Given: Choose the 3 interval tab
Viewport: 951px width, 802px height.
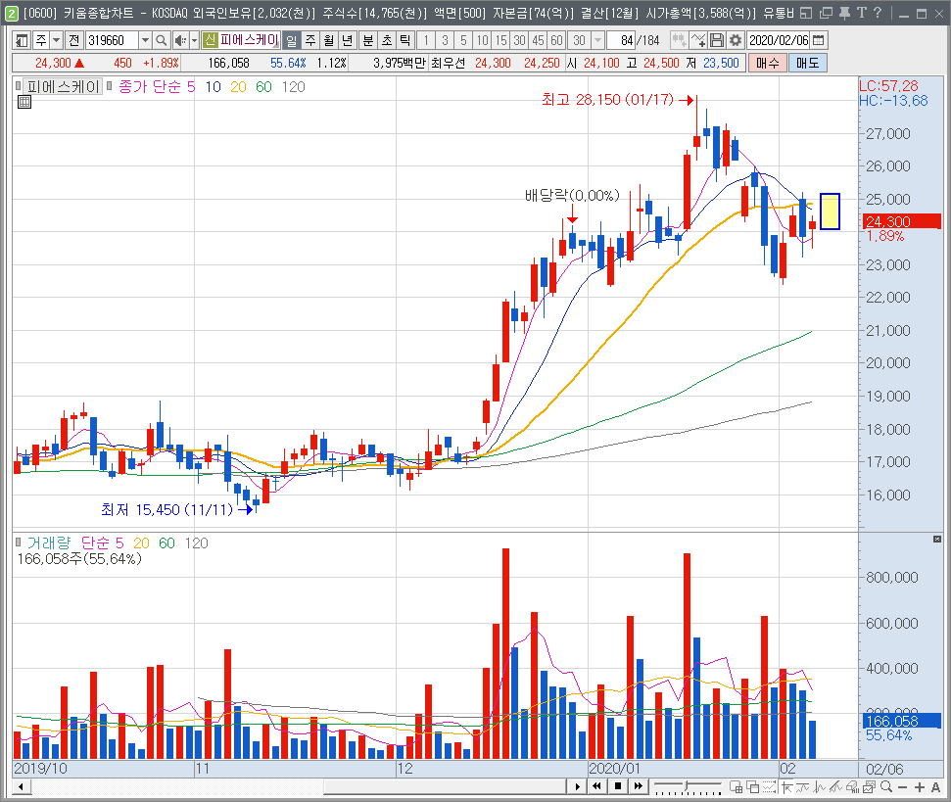Looking at the screenshot, I should click(x=446, y=40).
